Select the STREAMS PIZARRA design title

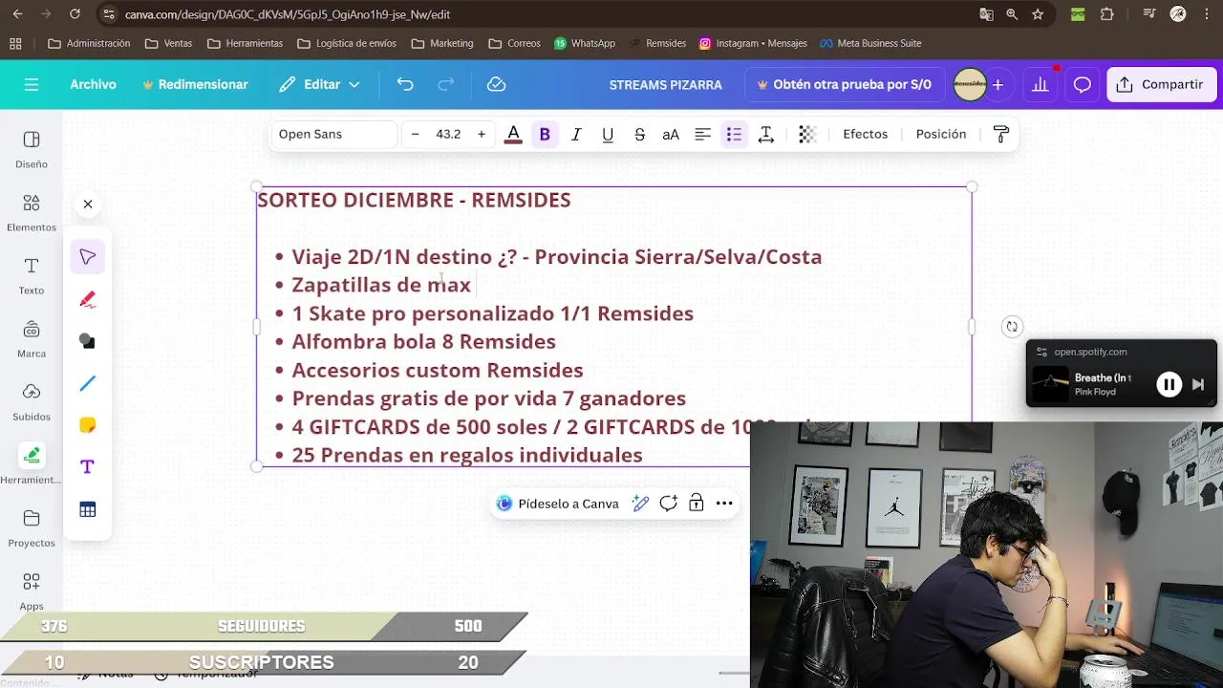tap(666, 84)
